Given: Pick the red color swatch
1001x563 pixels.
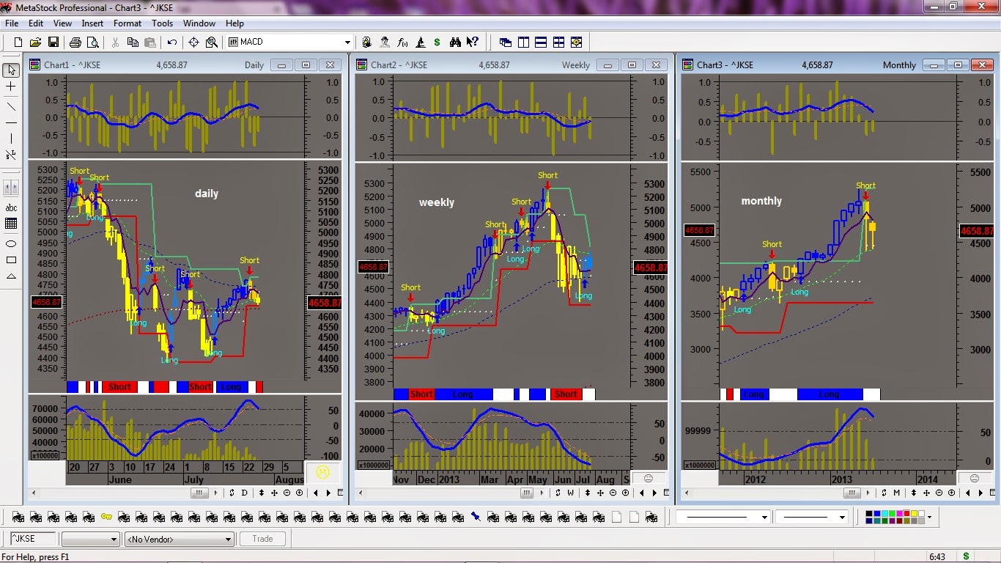Looking at the screenshot, I should tap(906, 513).
